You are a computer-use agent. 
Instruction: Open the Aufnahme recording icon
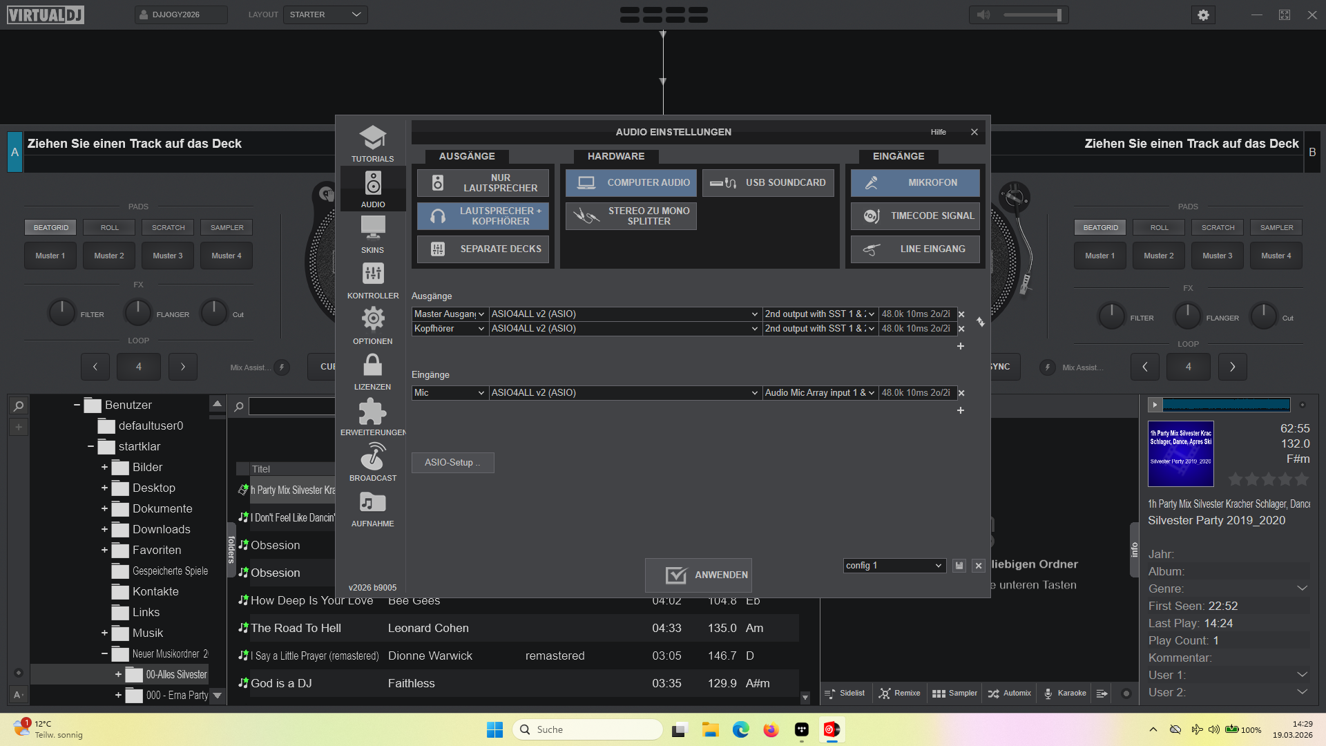point(372,504)
